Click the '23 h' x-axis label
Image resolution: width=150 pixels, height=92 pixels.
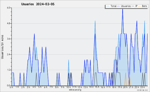pyautogui.click(x=142, y=87)
